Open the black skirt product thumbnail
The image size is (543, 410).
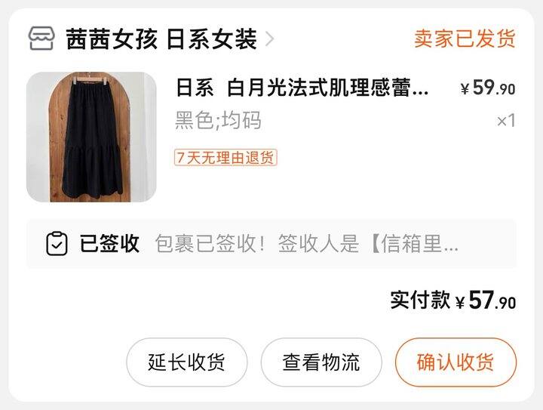pyautogui.click(x=91, y=137)
